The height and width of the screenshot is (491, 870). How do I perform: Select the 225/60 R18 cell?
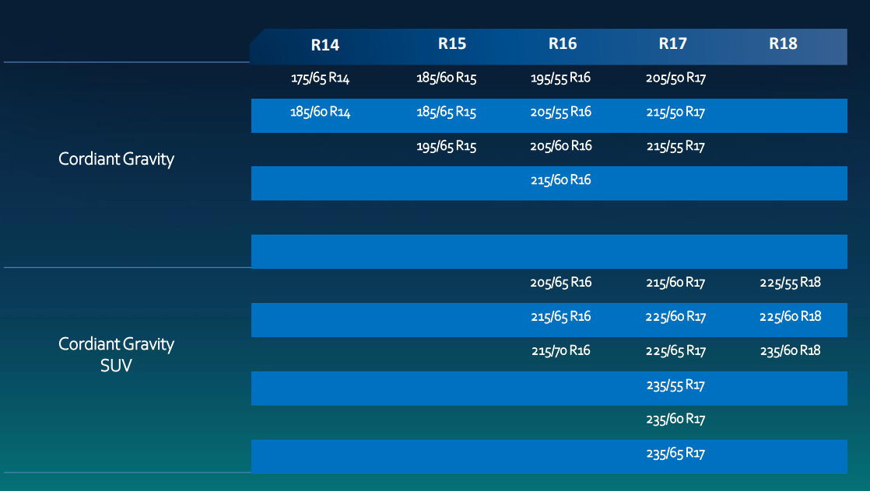(790, 316)
